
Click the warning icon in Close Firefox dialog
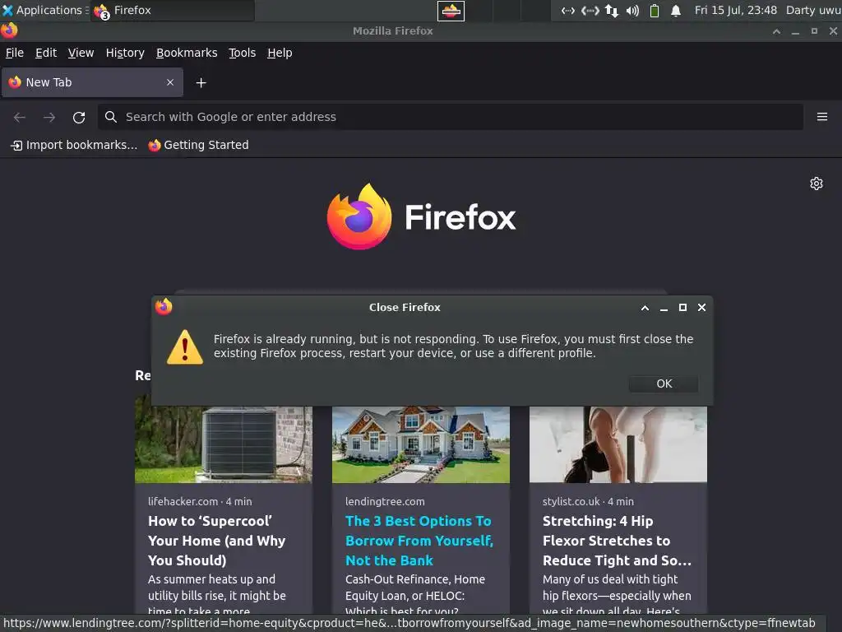coord(185,347)
